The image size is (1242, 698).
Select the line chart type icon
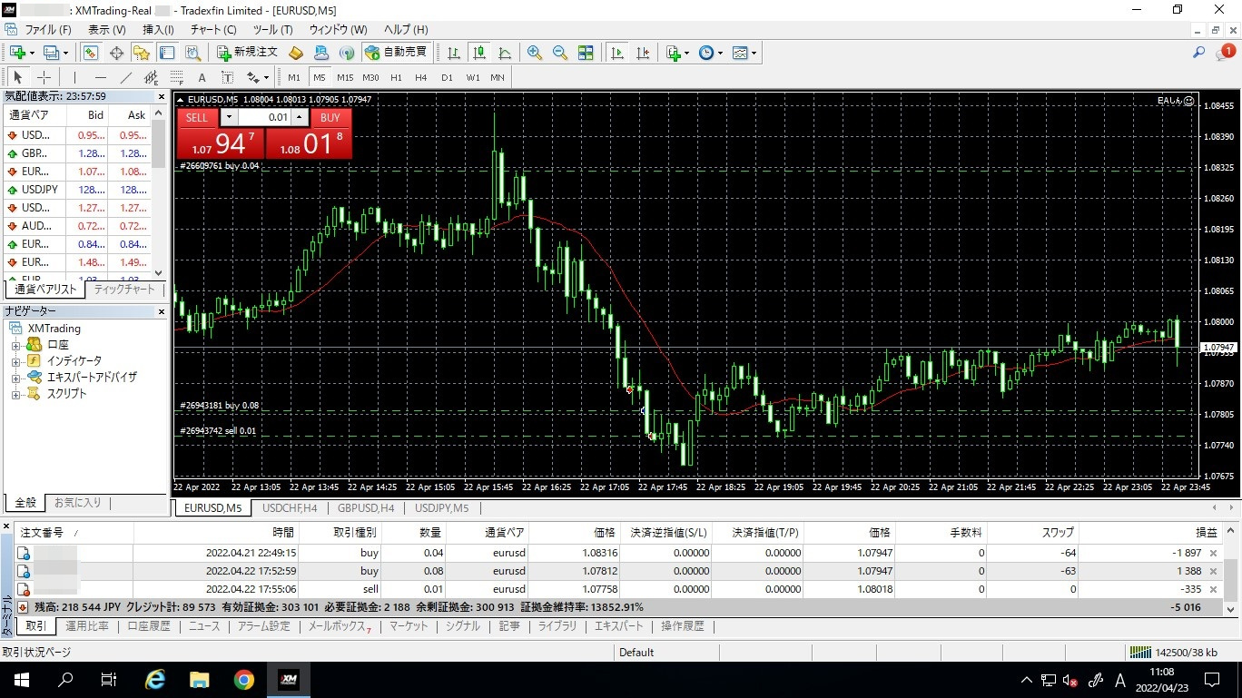(x=504, y=53)
